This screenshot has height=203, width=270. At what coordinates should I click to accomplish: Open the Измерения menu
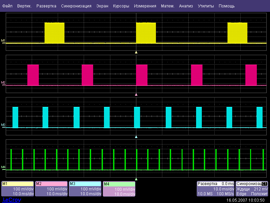coord(145,6)
